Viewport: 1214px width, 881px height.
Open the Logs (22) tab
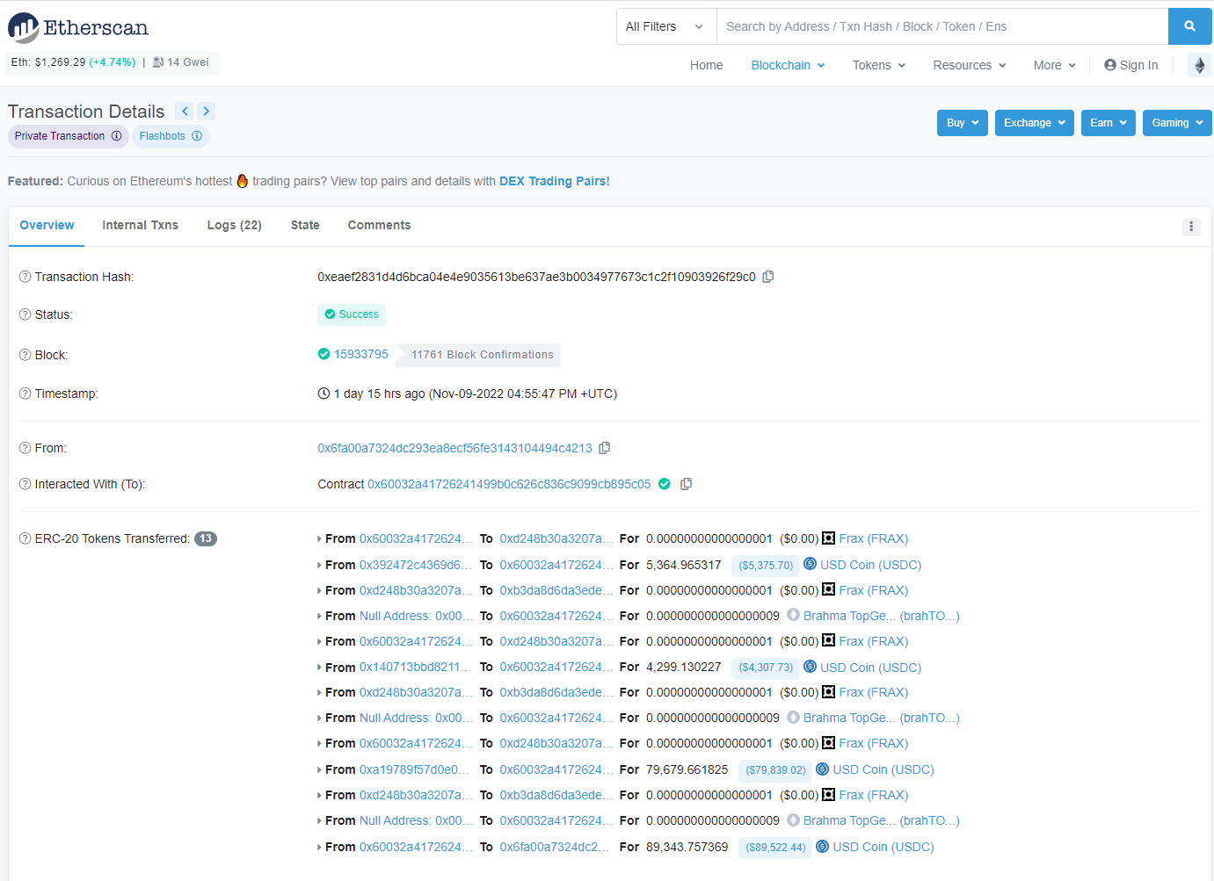235,226
